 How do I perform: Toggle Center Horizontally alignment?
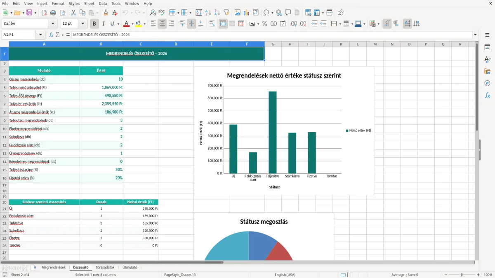pyautogui.click(x=162, y=24)
